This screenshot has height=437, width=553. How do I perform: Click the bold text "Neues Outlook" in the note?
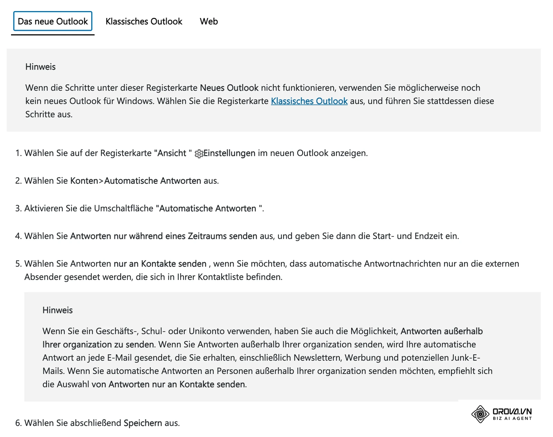(x=229, y=88)
